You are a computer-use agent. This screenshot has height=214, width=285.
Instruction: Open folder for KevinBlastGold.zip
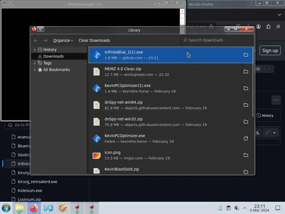[246, 172]
